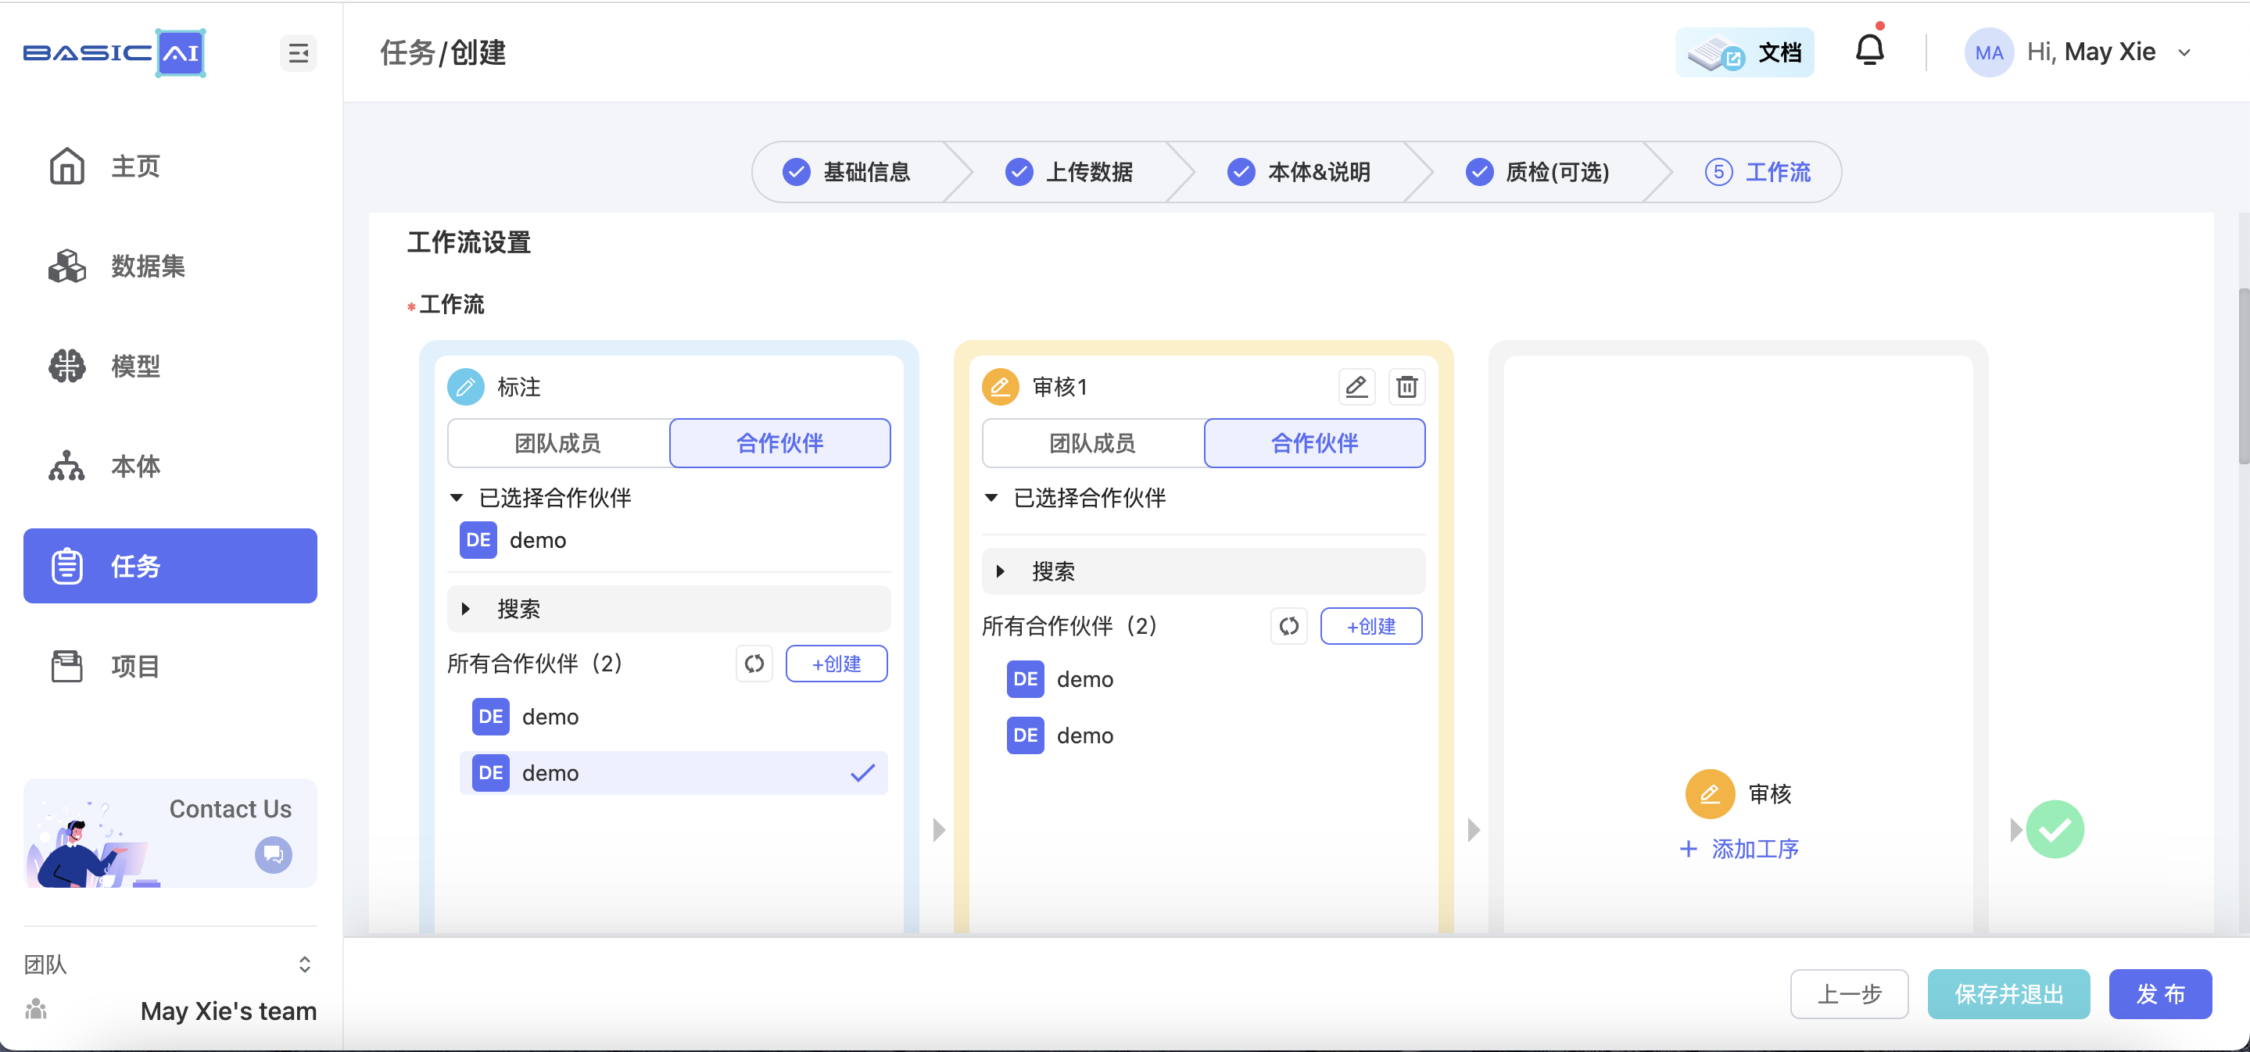Expand 搜索 in 审核1 stage

[1204, 572]
